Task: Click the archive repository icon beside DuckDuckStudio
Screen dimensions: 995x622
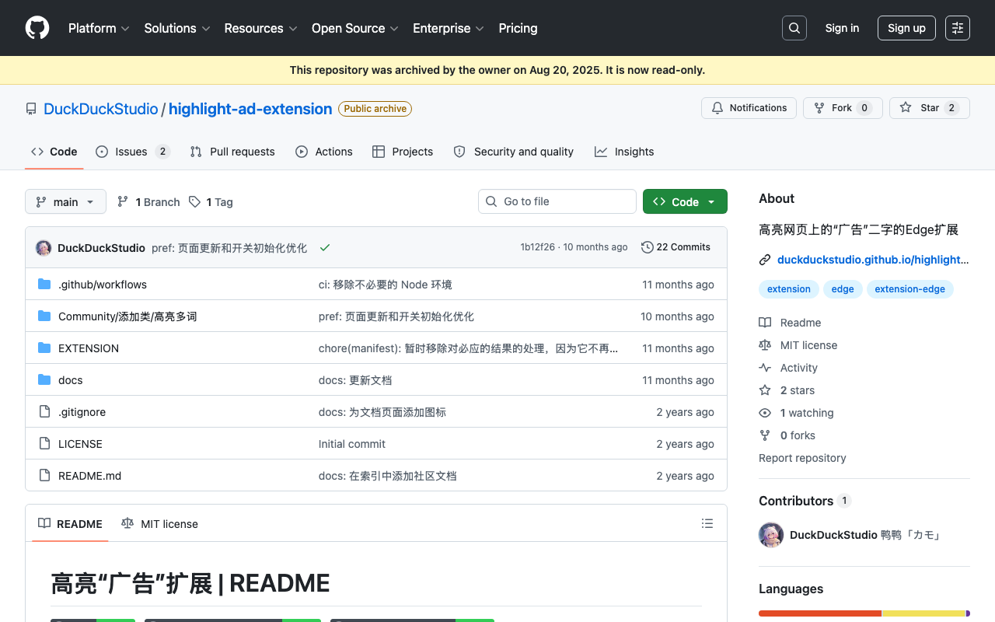Action: 31,109
